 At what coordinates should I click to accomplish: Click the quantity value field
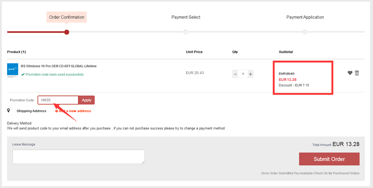pyautogui.click(x=243, y=74)
